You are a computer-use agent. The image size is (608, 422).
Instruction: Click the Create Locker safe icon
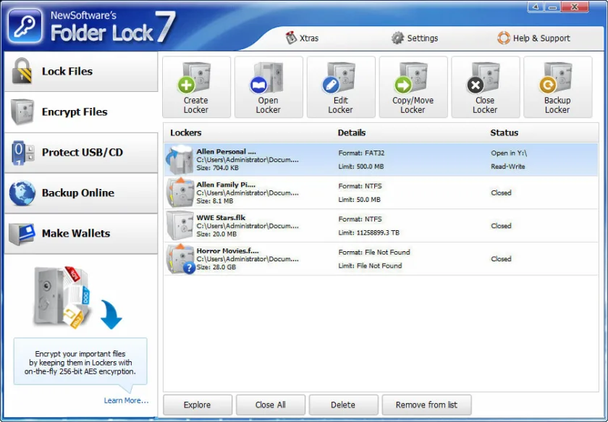point(195,77)
